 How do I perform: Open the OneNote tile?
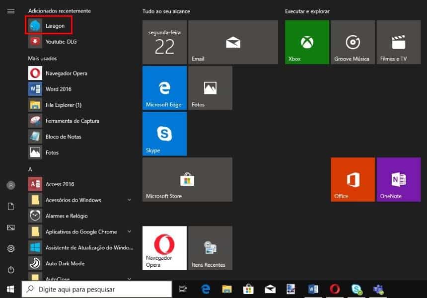[x=398, y=179]
